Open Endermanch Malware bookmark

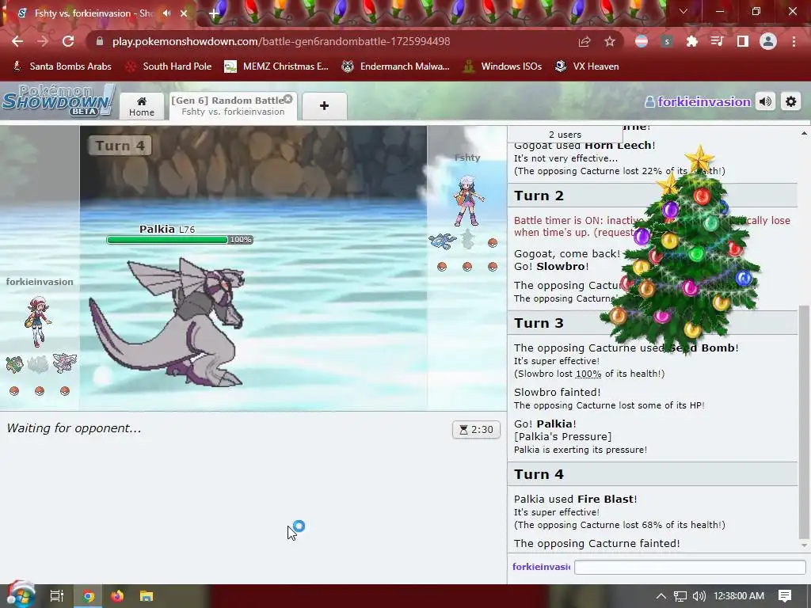coord(396,66)
